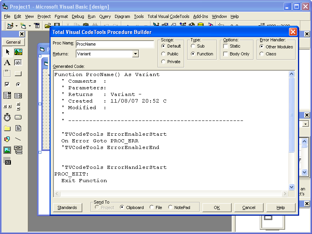Select the Pointer tool in the toolbox

point(7,52)
